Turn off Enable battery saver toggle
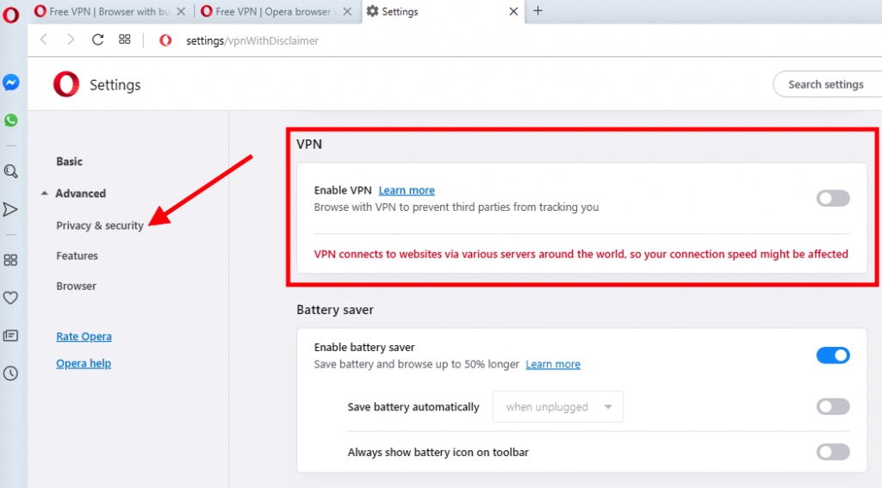The height and width of the screenshot is (488, 882). [833, 355]
